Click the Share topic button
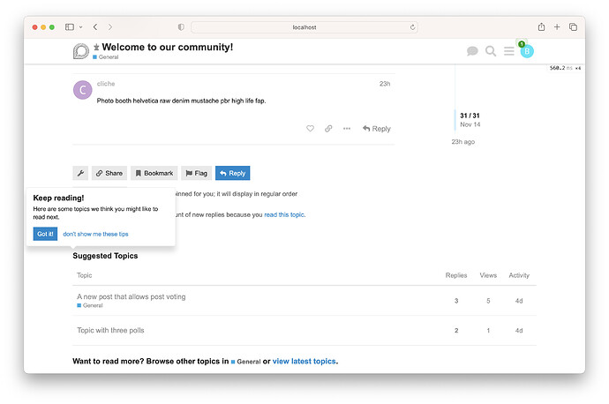Viewport: 609px width, 404px height. coord(109,173)
